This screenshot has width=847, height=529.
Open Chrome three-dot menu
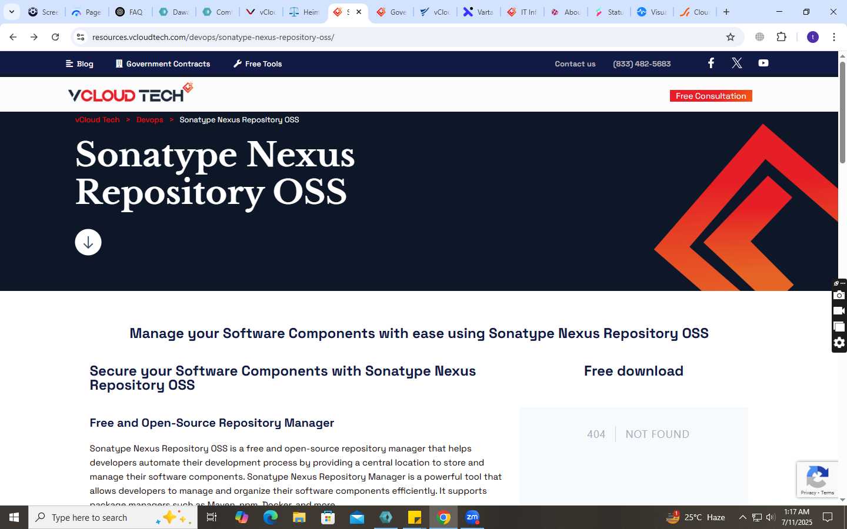point(834,37)
